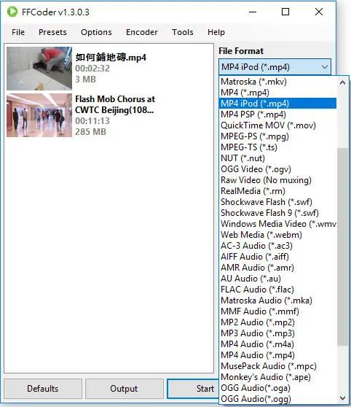Choose OGG Audio(*.oga) format

click(x=278, y=388)
